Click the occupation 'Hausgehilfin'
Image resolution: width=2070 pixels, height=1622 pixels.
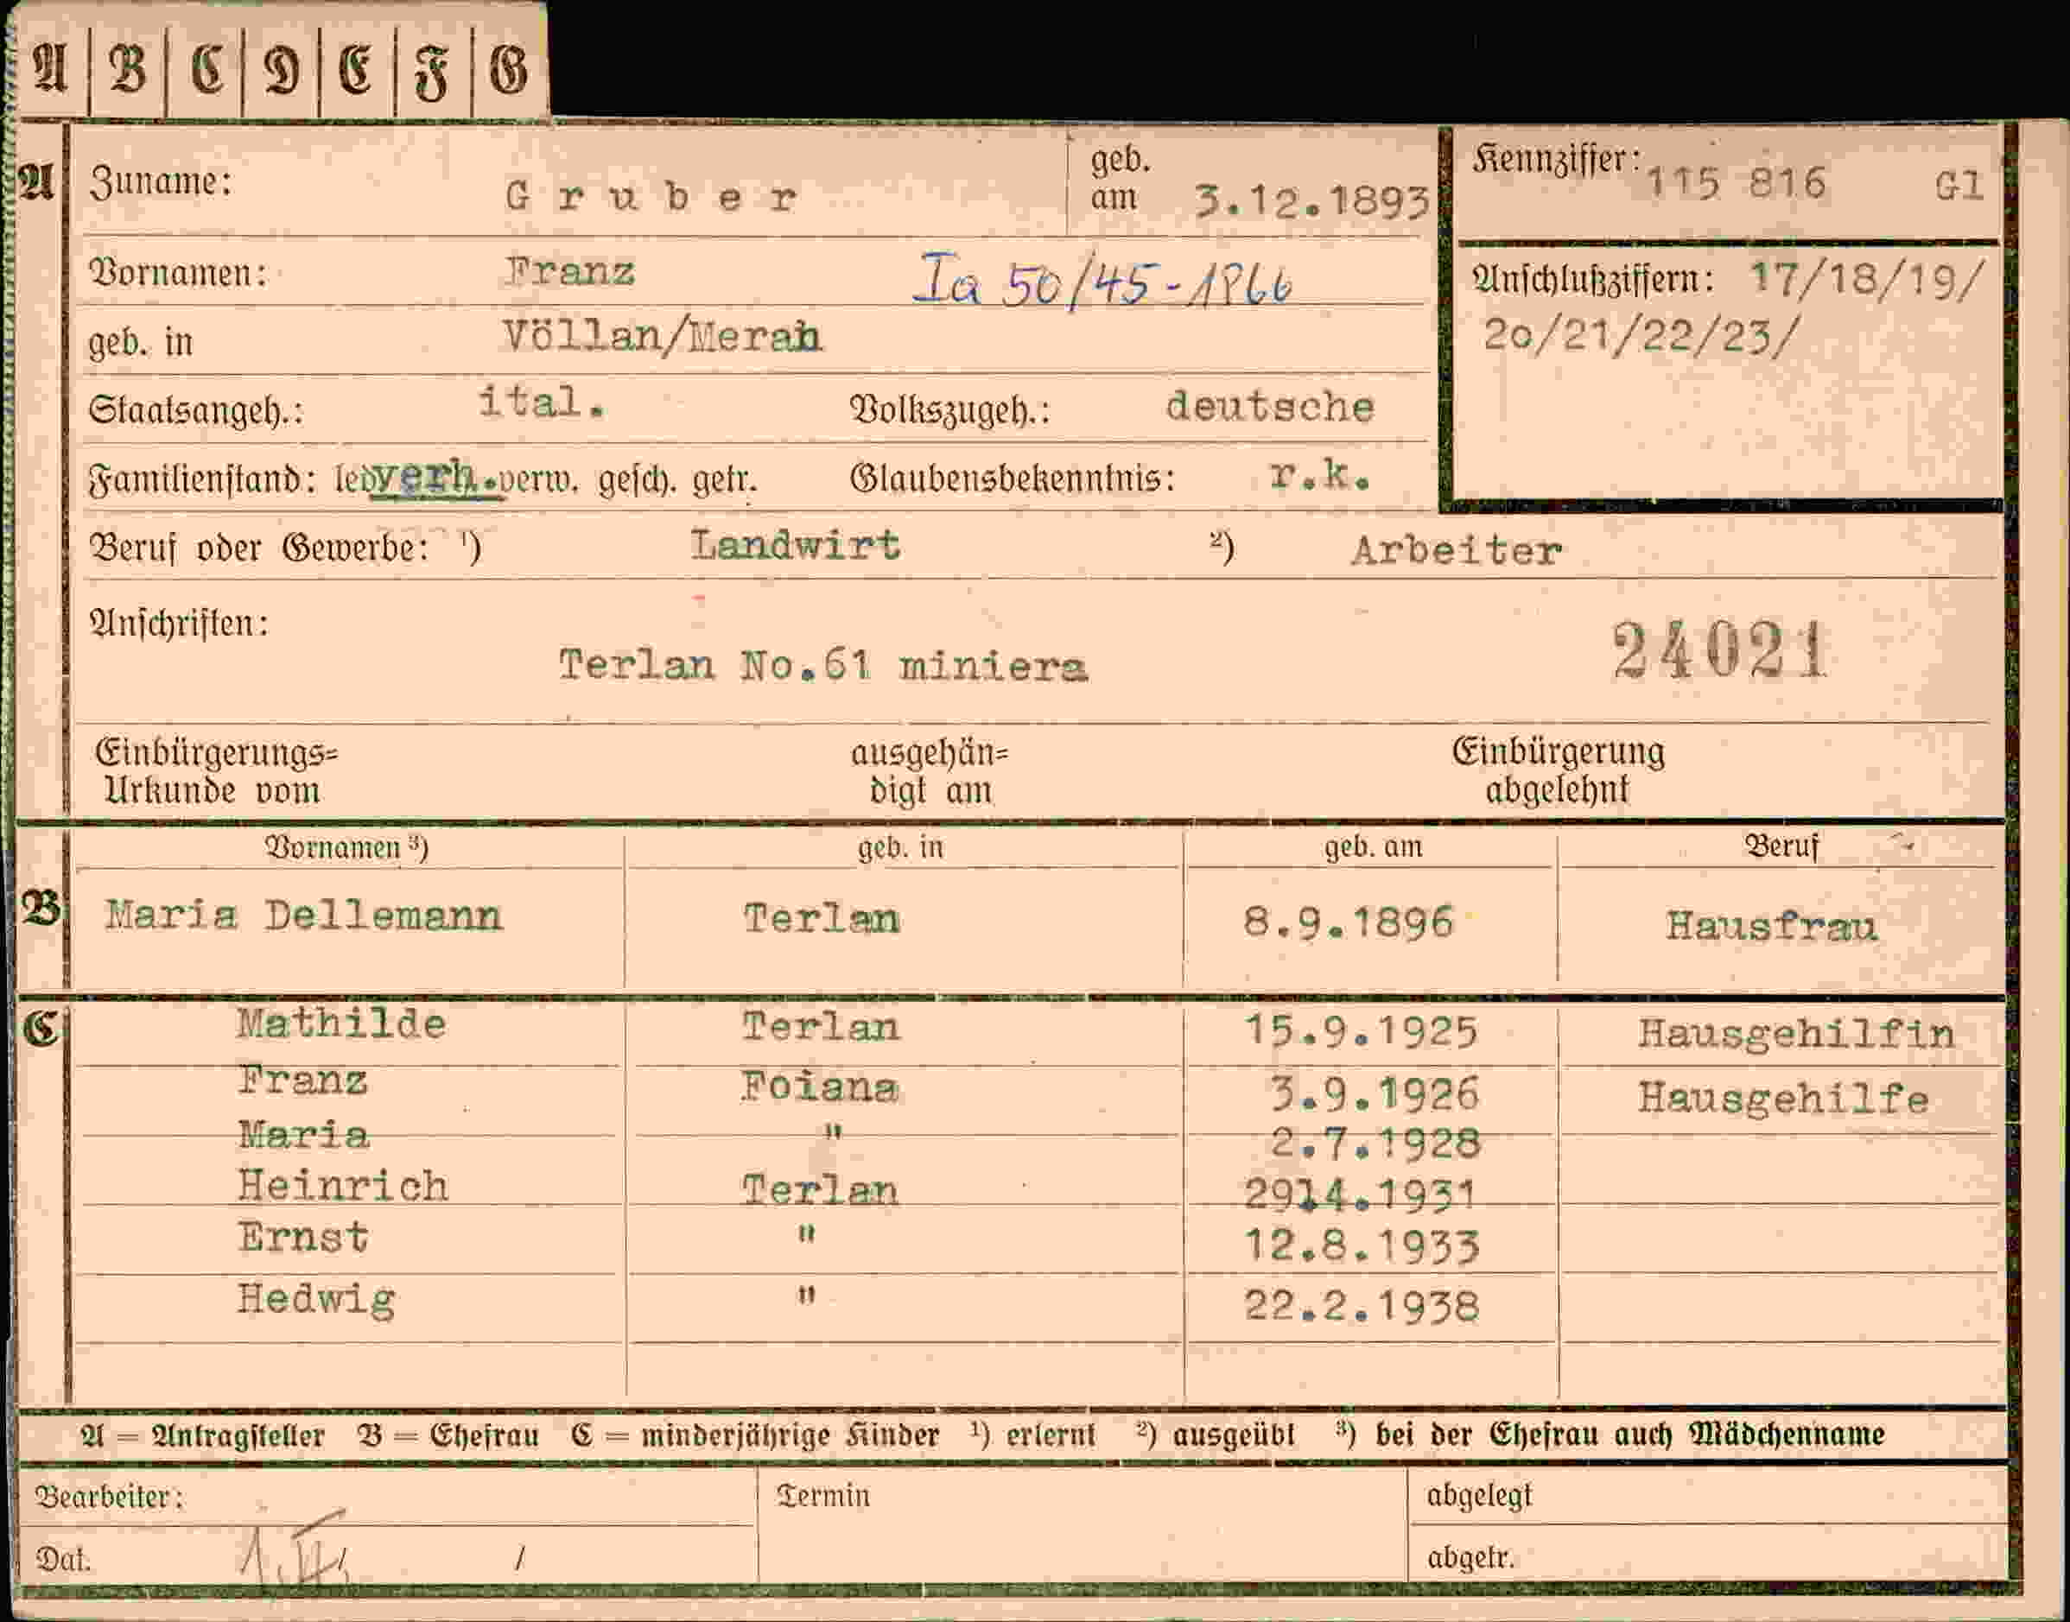(1796, 1034)
